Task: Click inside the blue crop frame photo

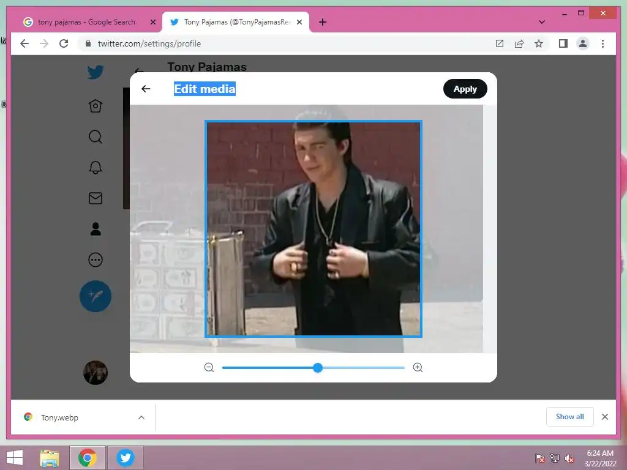Action: pyautogui.click(x=313, y=229)
